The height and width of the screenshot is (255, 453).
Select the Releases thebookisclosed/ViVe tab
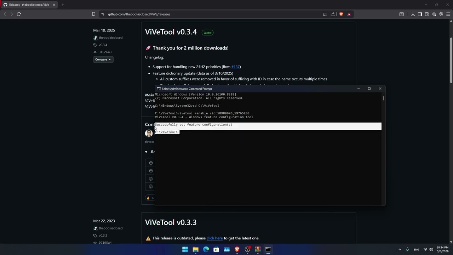29,5
